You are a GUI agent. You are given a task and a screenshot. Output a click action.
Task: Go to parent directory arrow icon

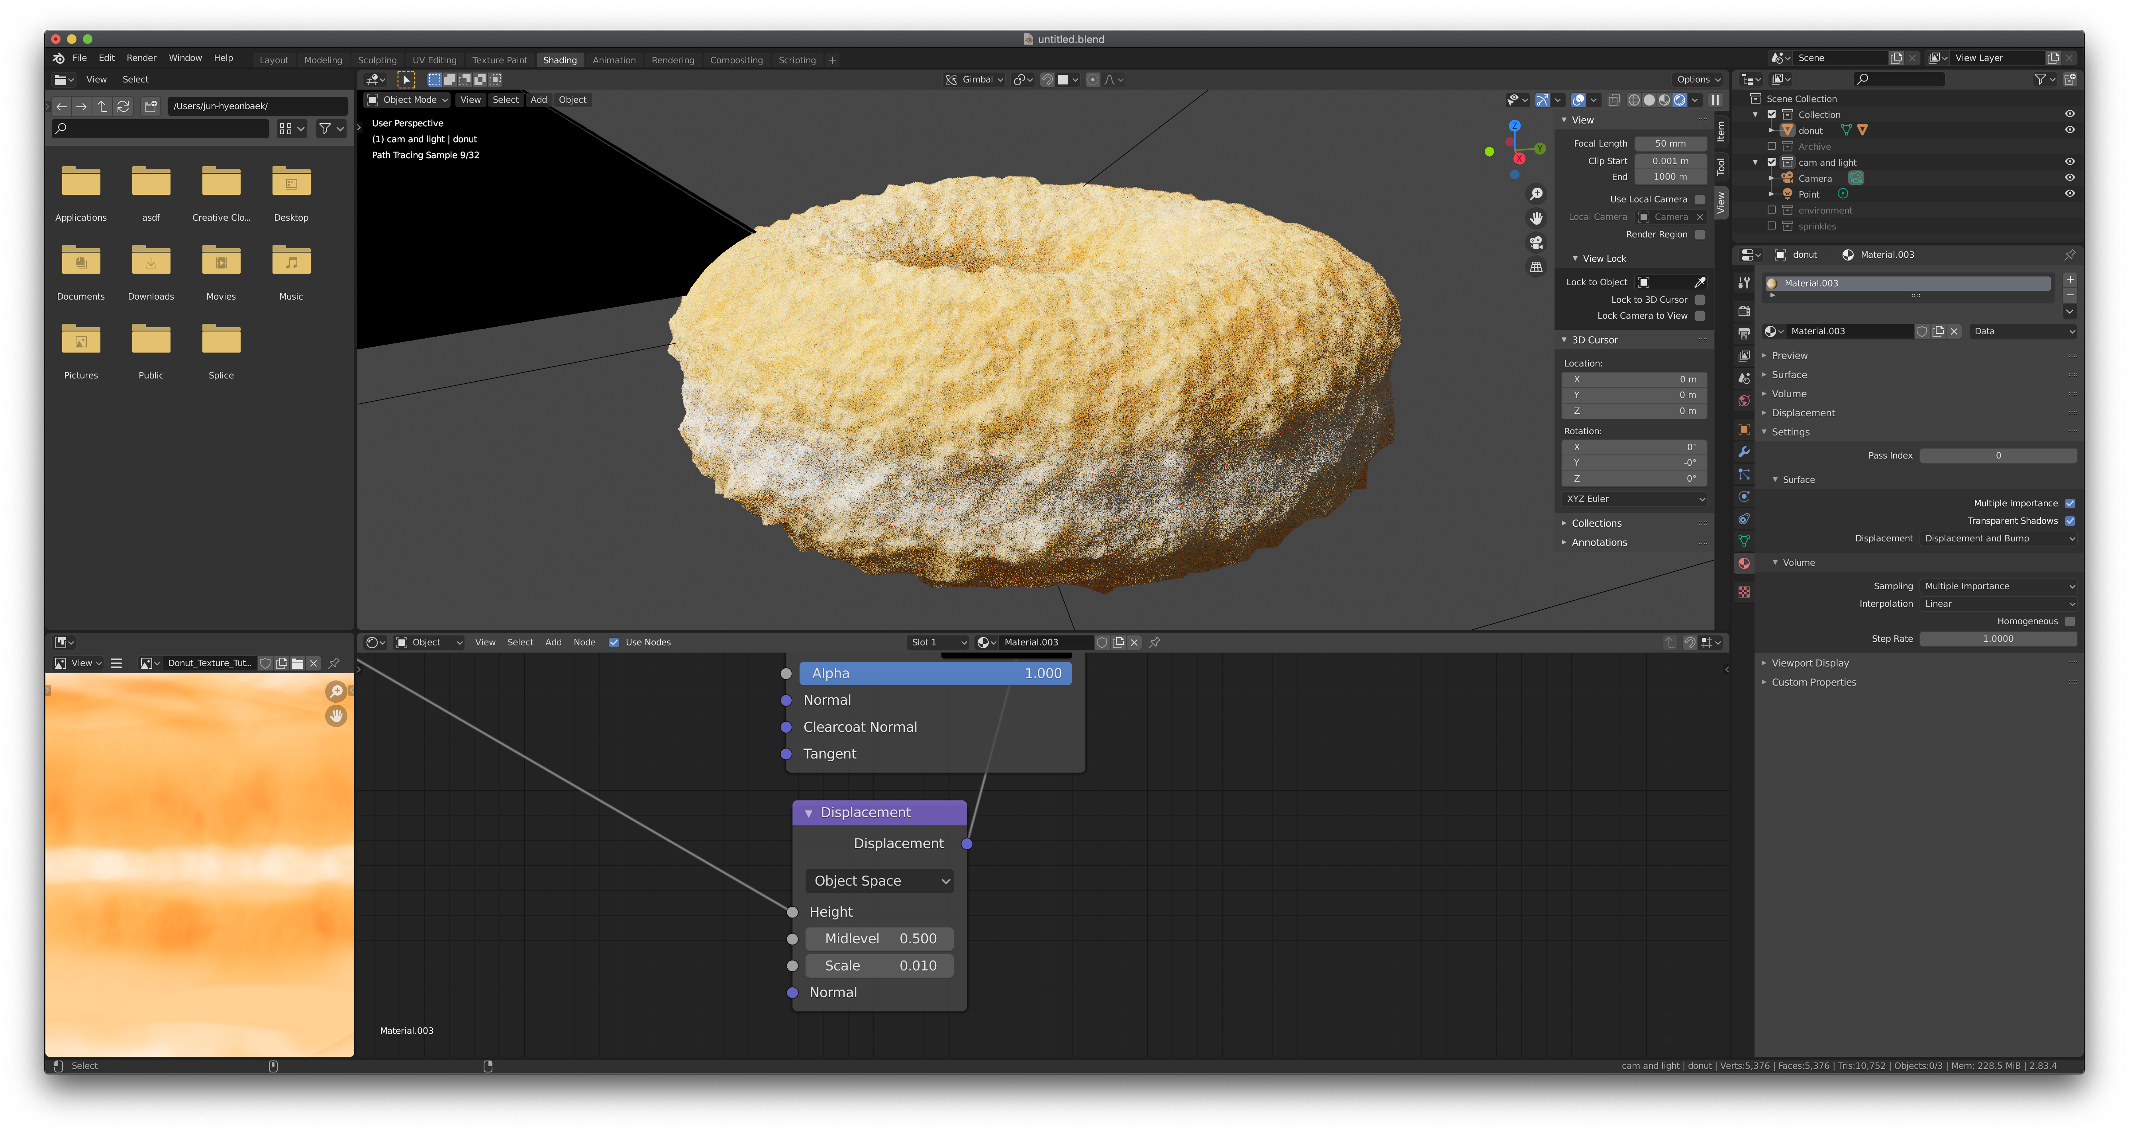coord(102,106)
